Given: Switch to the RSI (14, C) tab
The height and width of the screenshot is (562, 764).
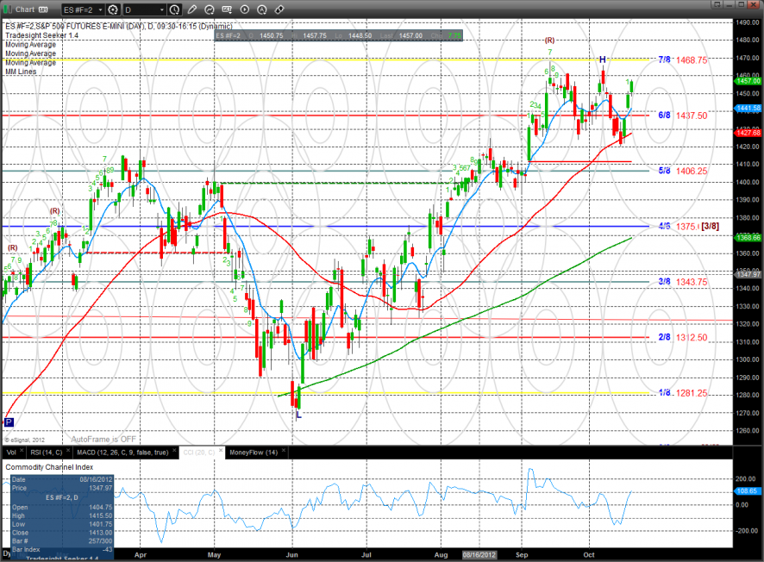Looking at the screenshot, I should point(46,453).
